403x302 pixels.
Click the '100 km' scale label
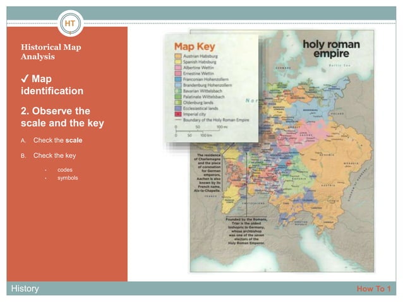207,135
